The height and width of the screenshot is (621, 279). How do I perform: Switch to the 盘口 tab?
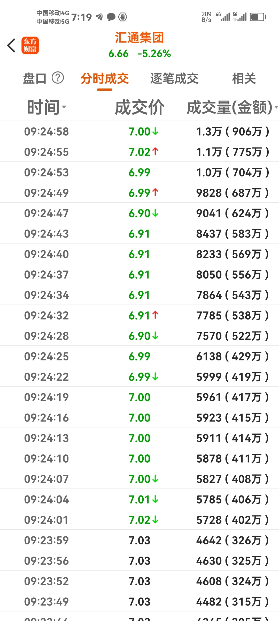point(35,78)
